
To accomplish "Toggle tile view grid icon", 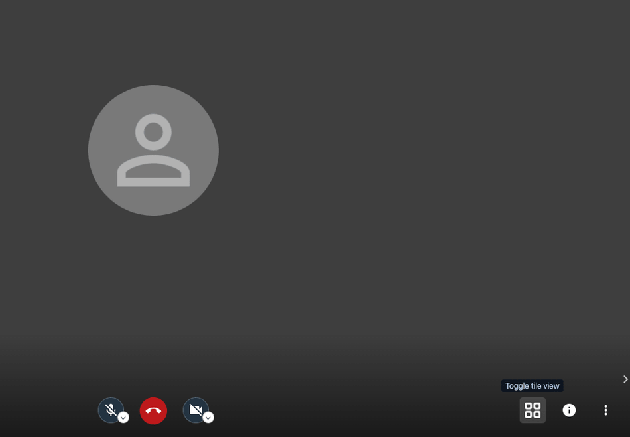I will click(533, 410).
